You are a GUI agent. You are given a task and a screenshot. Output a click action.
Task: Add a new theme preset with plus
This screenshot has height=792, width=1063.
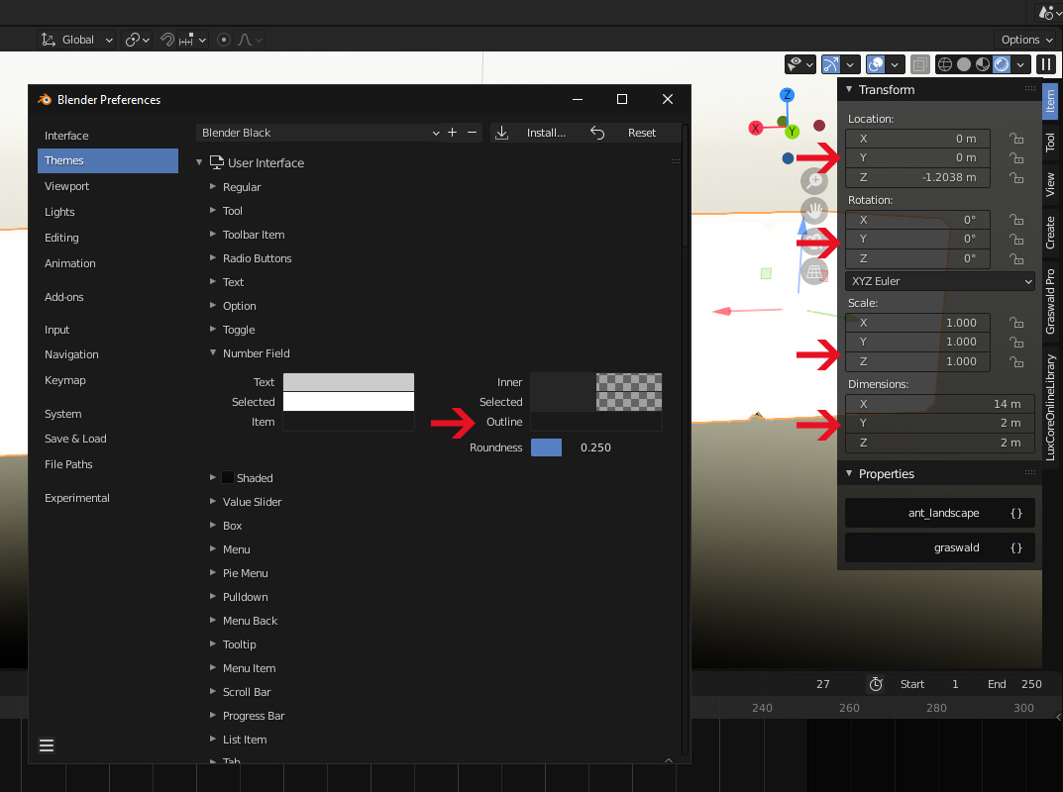tap(452, 133)
